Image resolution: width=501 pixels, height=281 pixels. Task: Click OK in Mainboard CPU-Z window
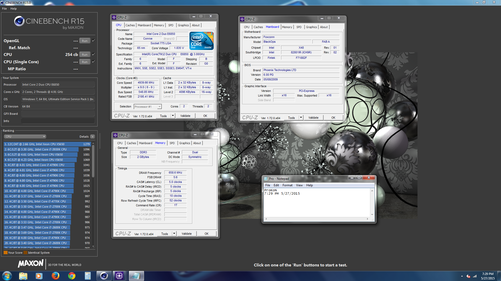coord(333,118)
